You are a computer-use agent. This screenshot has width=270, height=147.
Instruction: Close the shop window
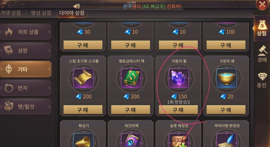(262, 4)
